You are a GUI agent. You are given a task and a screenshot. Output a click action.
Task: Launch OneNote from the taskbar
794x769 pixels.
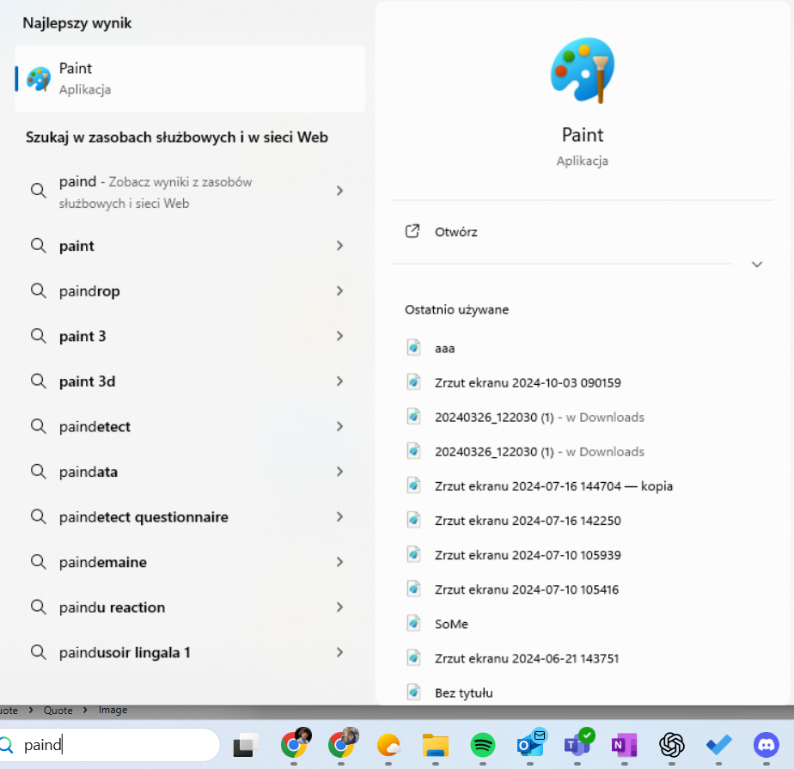pyautogui.click(x=625, y=746)
